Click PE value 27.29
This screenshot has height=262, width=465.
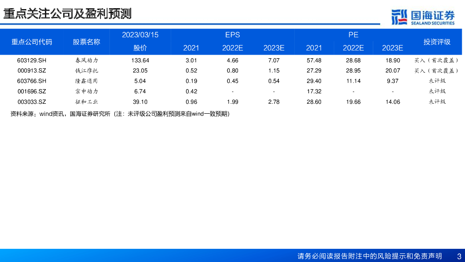pos(314,71)
